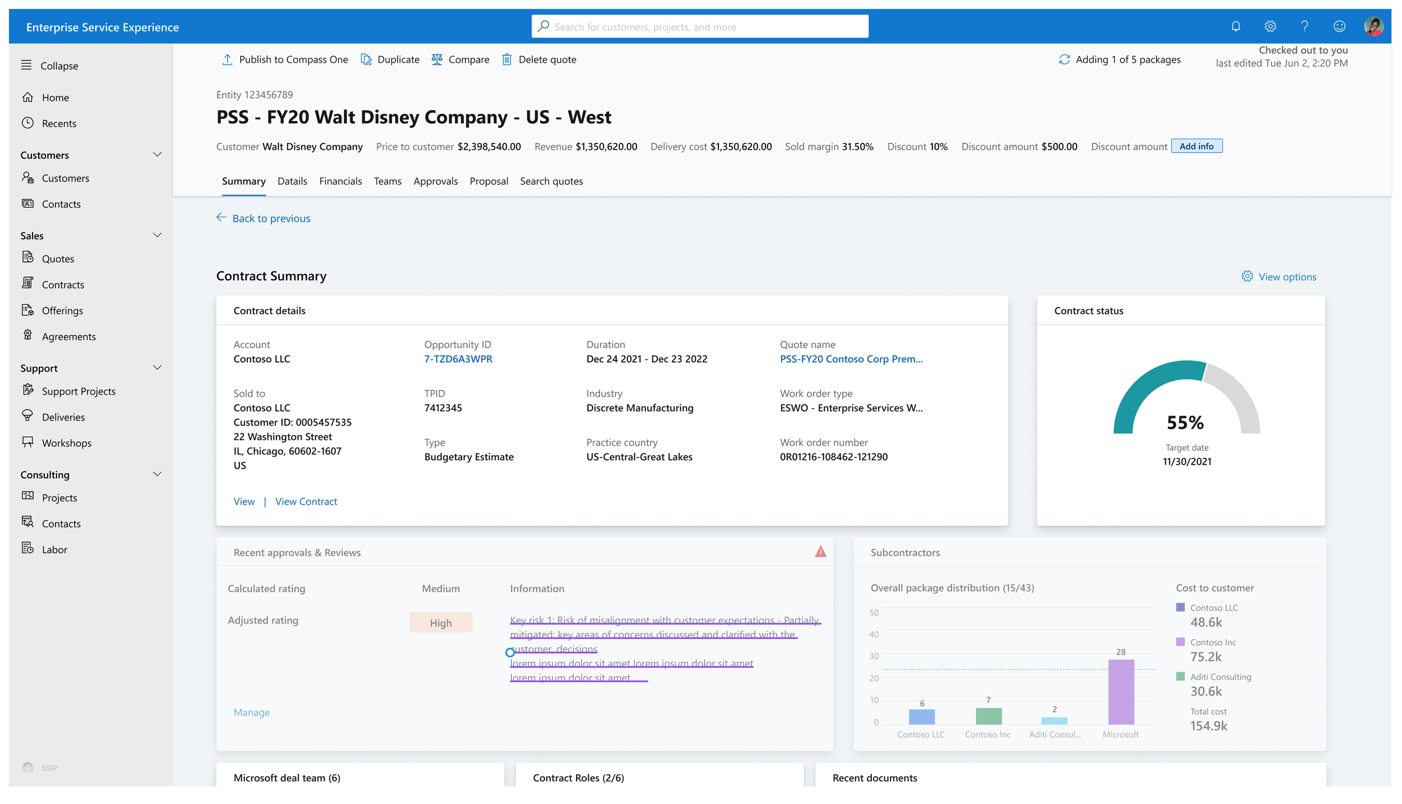This screenshot has width=1402, height=804.
Task: Open the notifications bell icon
Action: click(1235, 26)
